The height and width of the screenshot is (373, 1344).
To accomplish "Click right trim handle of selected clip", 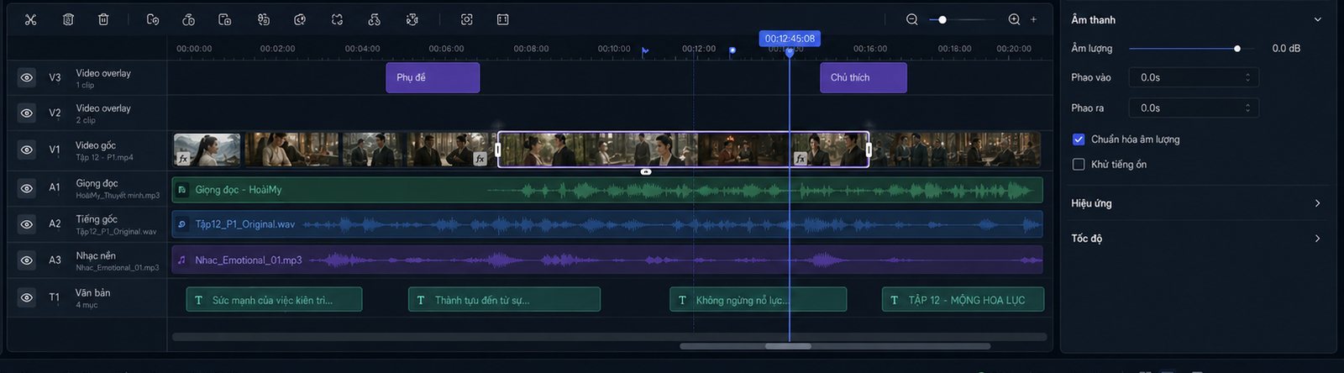I will [x=869, y=150].
